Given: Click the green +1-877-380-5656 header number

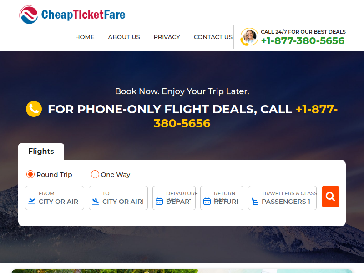Looking at the screenshot, I should point(303,41).
